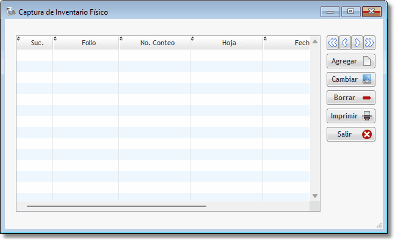The width and height of the screenshot is (395, 241).
Task: Click the Cambiar button
Action: pyautogui.click(x=351, y=79)
